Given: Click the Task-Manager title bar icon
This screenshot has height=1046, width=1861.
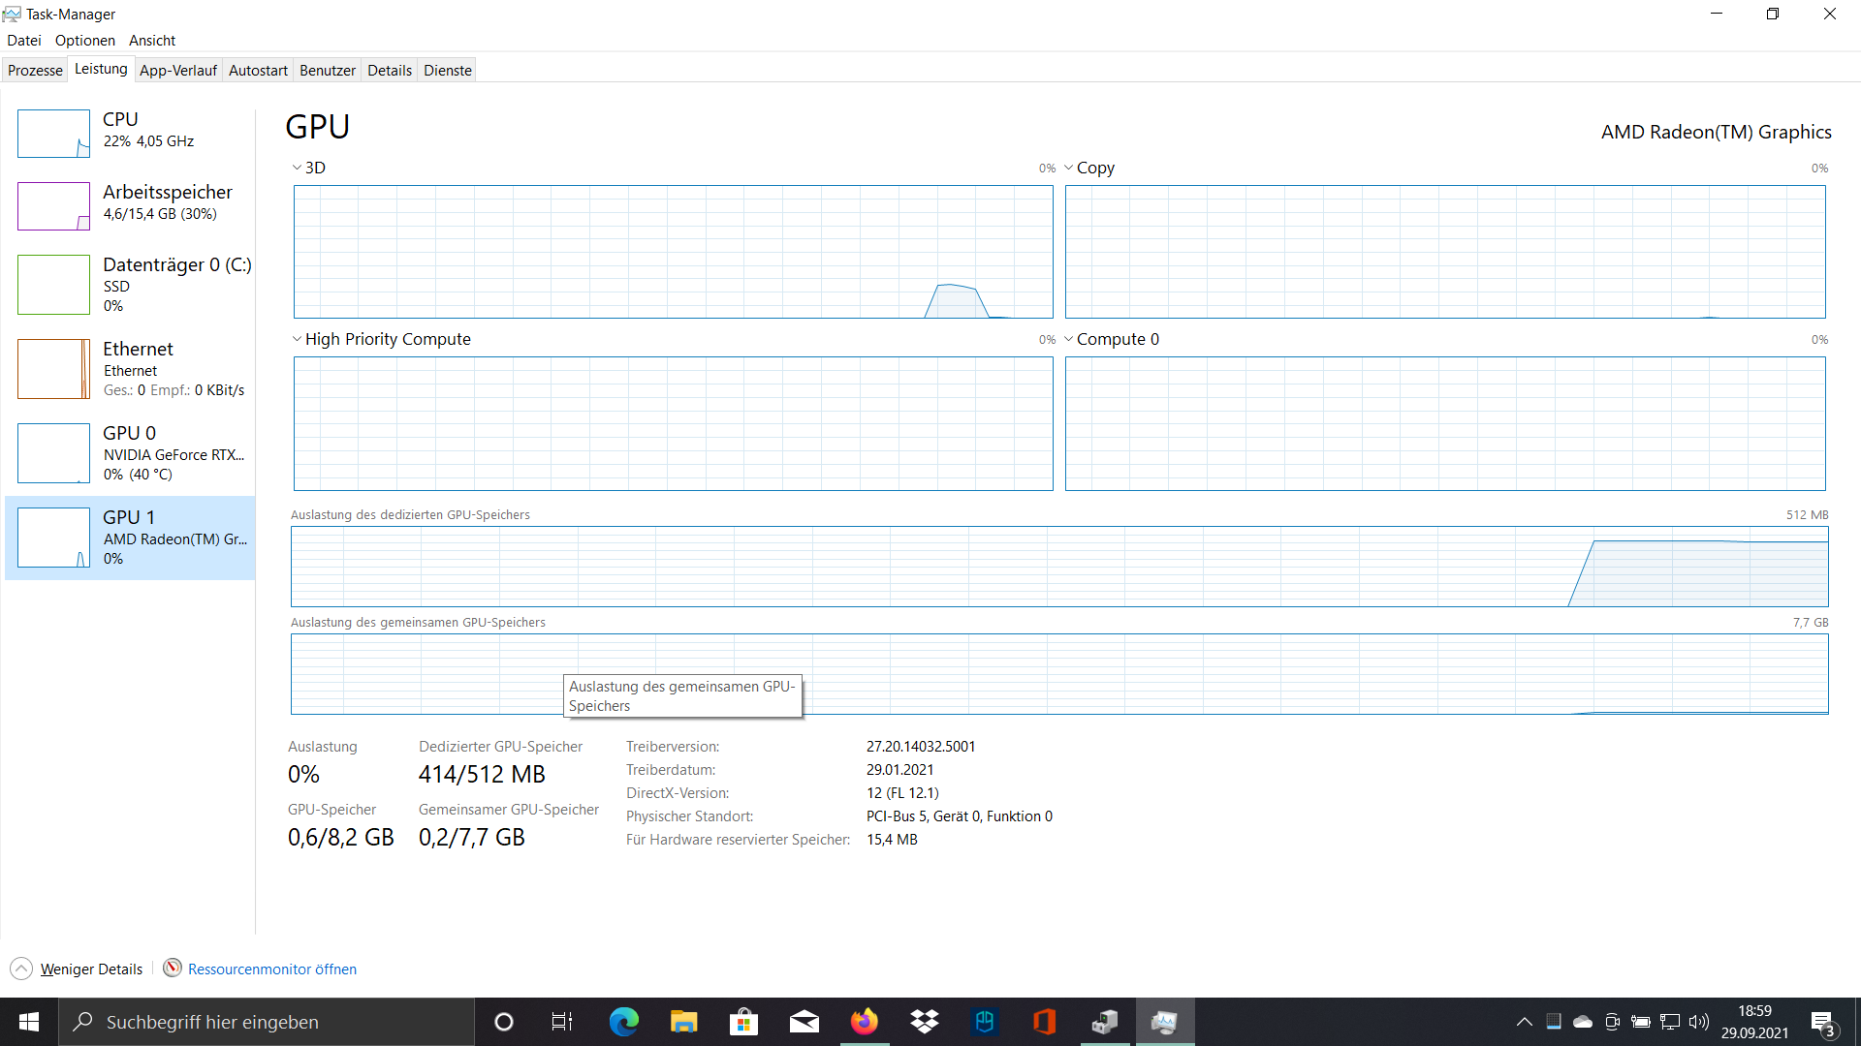Looking at the screenshot, I should (x=12, y=14).
